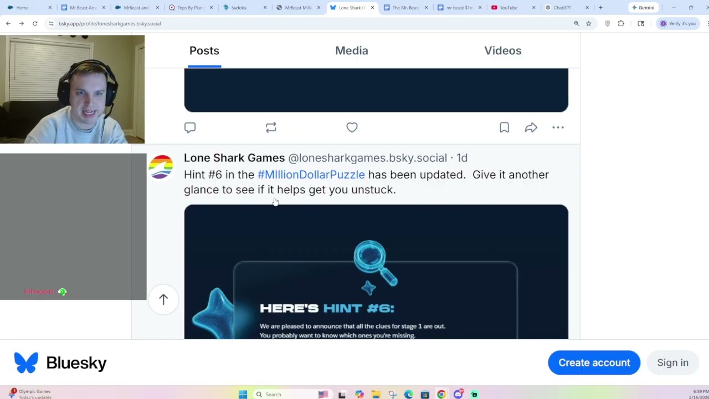Open the Snipping Tool from the taskbar
709x399 pixels.
pos(392,394)
